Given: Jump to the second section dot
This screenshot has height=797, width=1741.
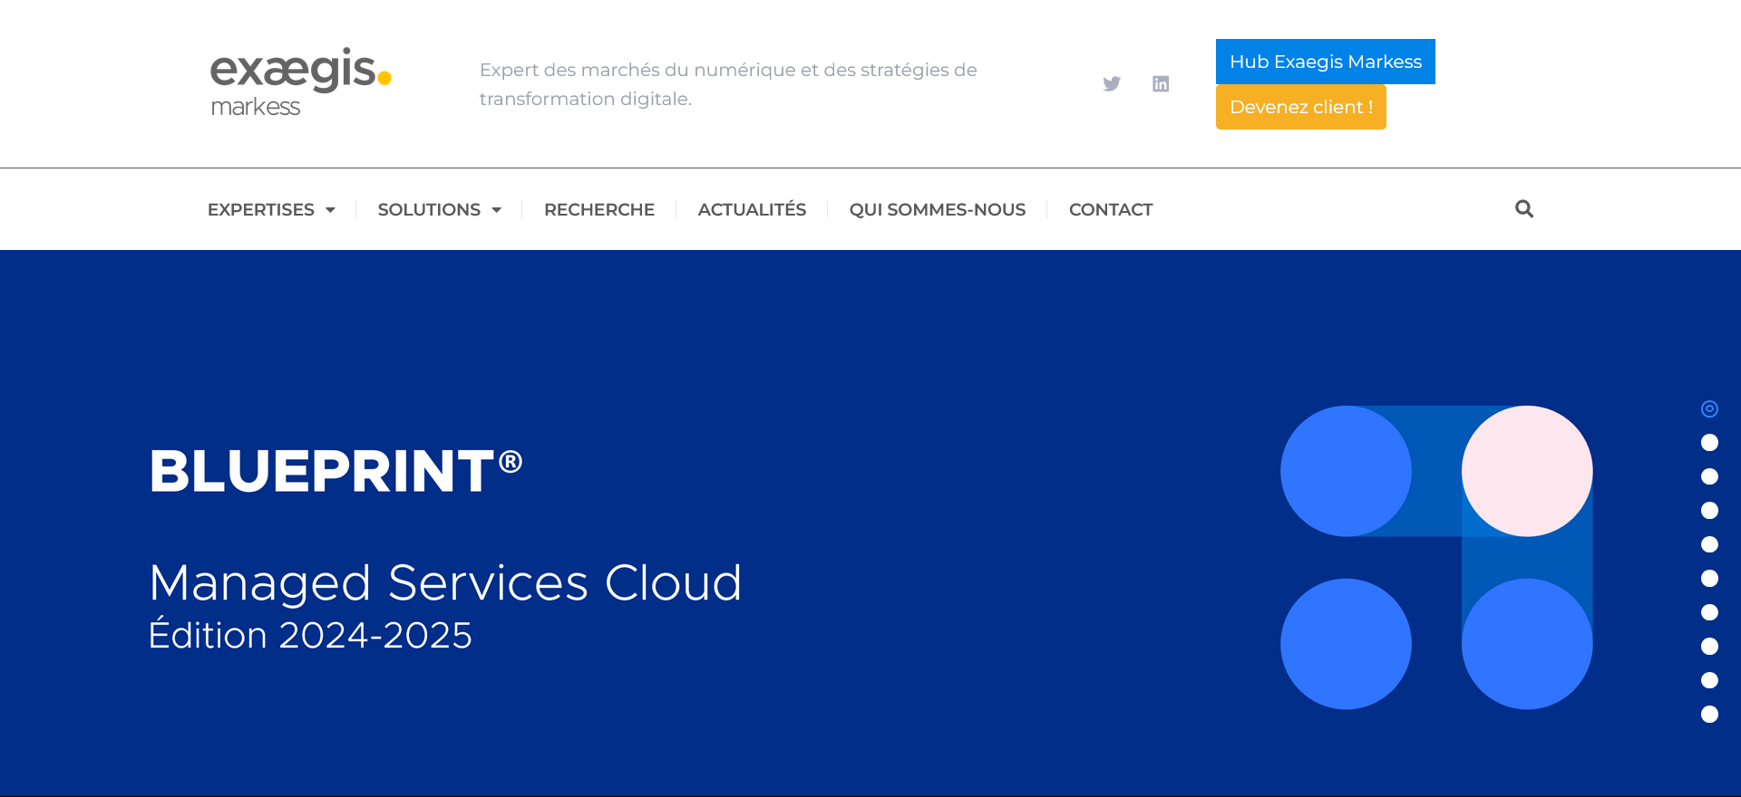Looking at the screenshot, I should tap(1710, 443).
